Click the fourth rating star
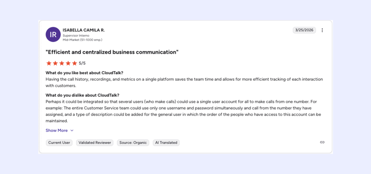Viewport: 371px width, 174px height. (x=68, y=63)
